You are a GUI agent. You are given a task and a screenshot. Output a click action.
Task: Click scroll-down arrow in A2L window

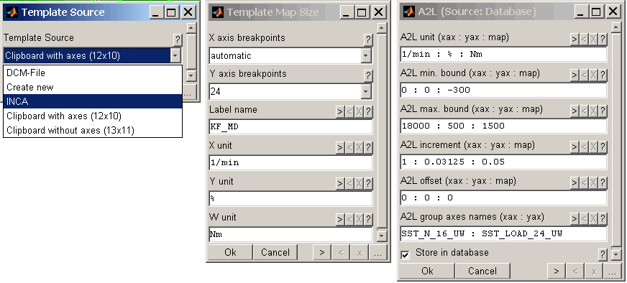coord(616,254)
